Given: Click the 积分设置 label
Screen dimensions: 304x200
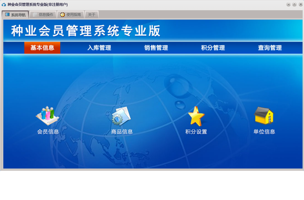Looking at the screenshot, I should 196,132.
